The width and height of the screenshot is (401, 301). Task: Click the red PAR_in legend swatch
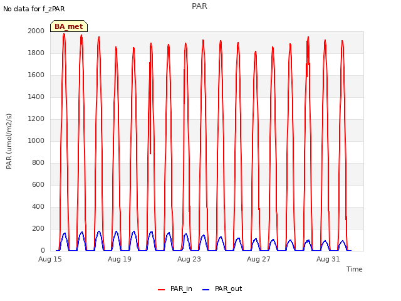[x=162, y=290]
